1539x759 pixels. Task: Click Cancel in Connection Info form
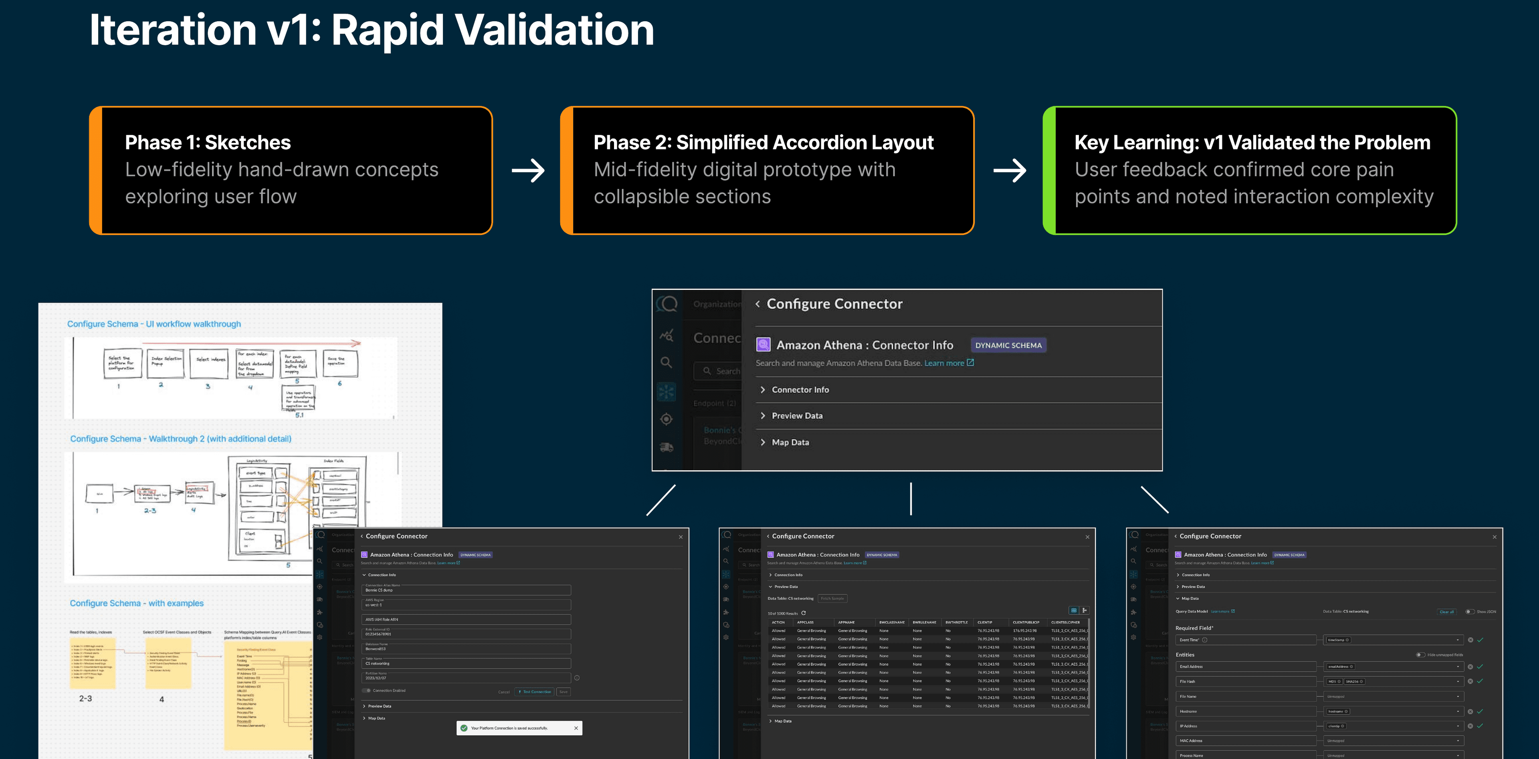(x=504, y=692)
